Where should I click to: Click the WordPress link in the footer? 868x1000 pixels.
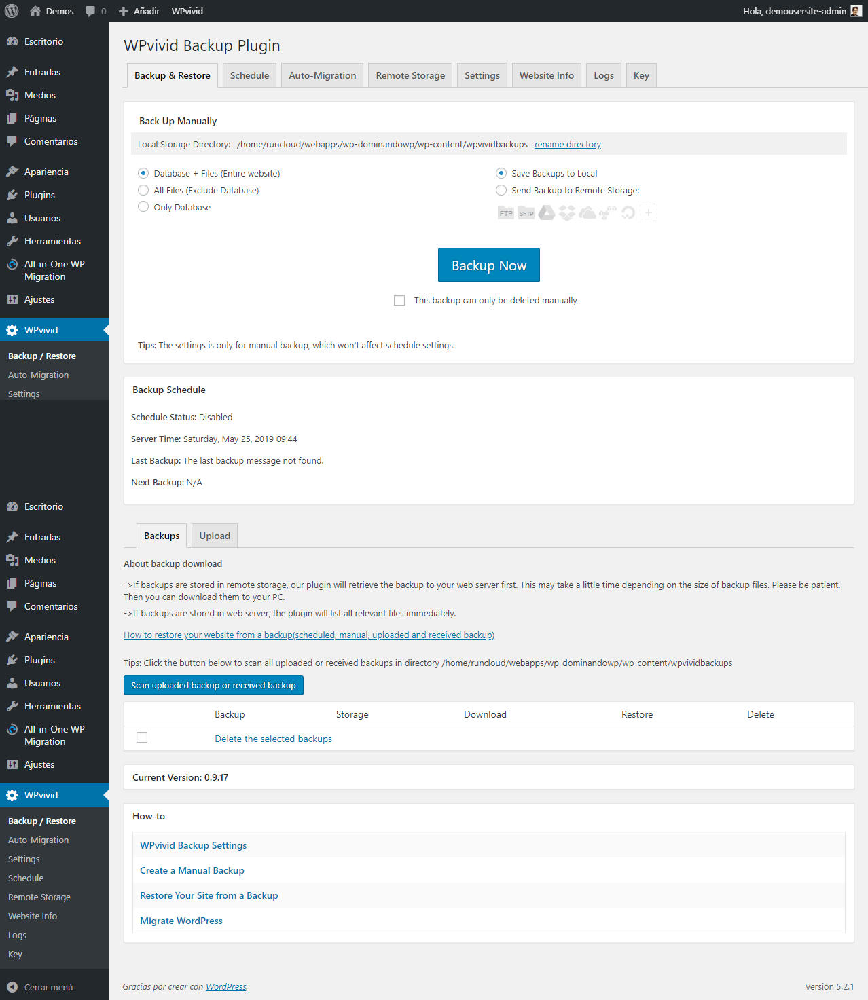(226, 987)
